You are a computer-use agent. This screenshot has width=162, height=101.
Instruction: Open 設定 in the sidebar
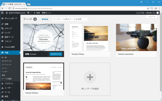coord(10,96)
